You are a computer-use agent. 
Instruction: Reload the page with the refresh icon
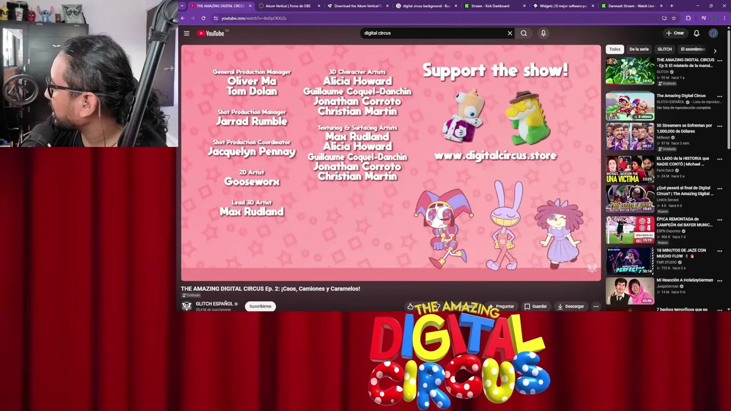point(203,18)
